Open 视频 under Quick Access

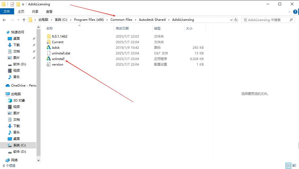(x=17, y=70)
